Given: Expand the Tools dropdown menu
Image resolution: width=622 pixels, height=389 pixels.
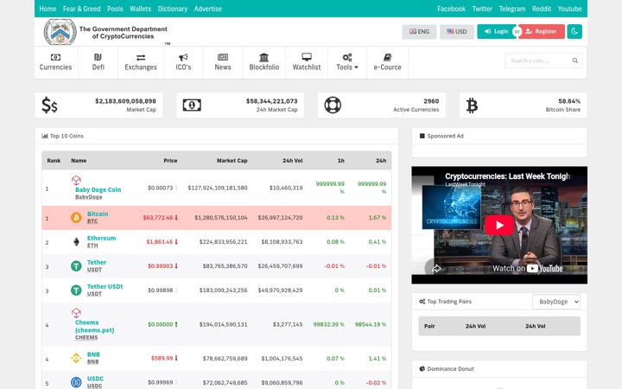Looking at the screenshot, I should [x=347, y=62].
